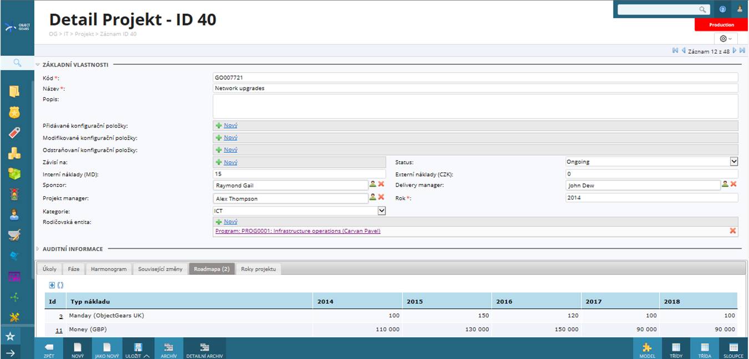Viewport: 749px width, 359px height.
Task: Open the Kategorie dropdown
Action: point(381,211)
